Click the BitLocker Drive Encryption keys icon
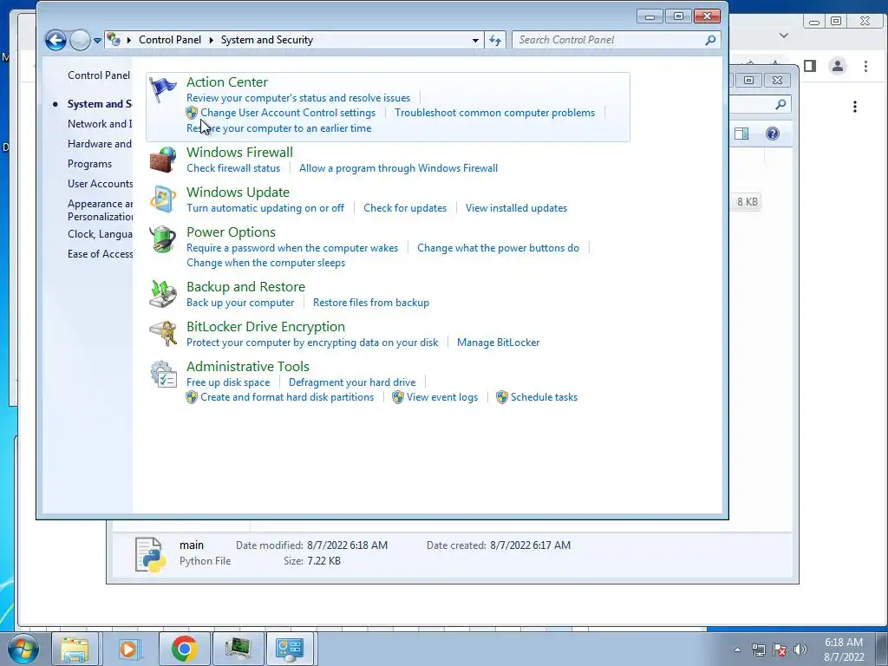 pyautogui.click(x=163, y=334)
